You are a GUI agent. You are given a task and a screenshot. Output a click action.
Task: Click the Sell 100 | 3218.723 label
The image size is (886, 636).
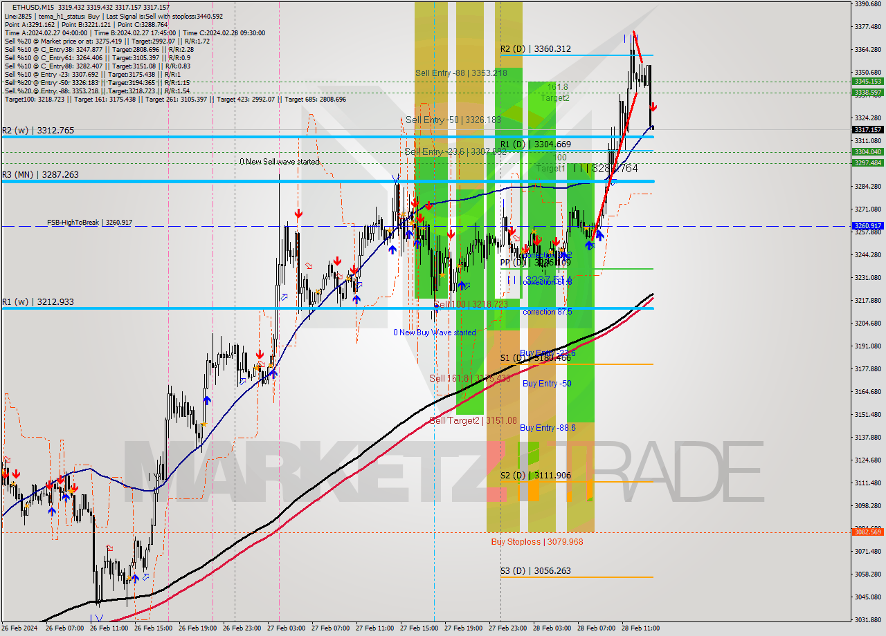coord(471,304)
